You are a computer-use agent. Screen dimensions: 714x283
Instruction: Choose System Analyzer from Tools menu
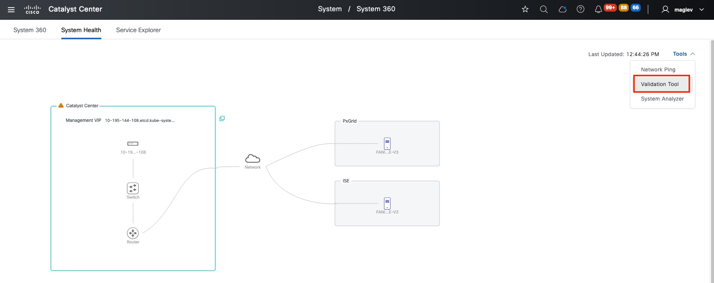pos(662,99)
